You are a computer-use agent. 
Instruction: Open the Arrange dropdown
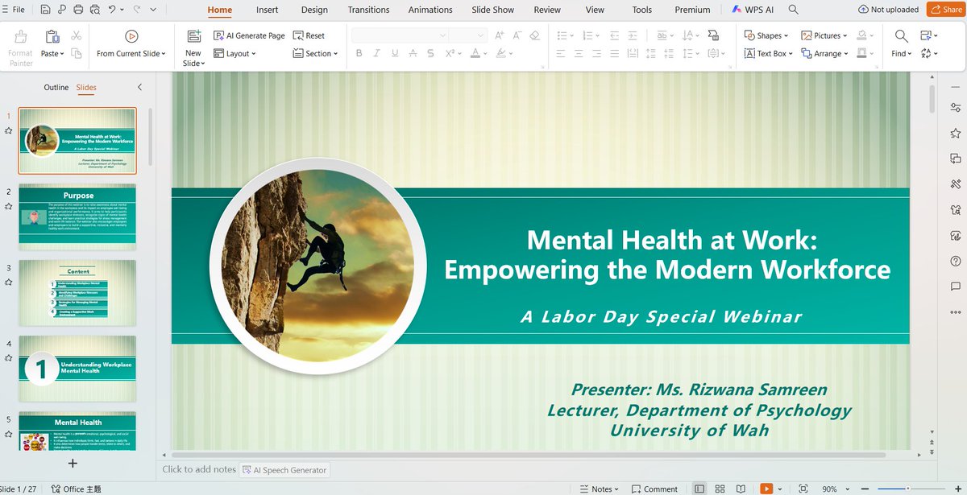(824, 54)
